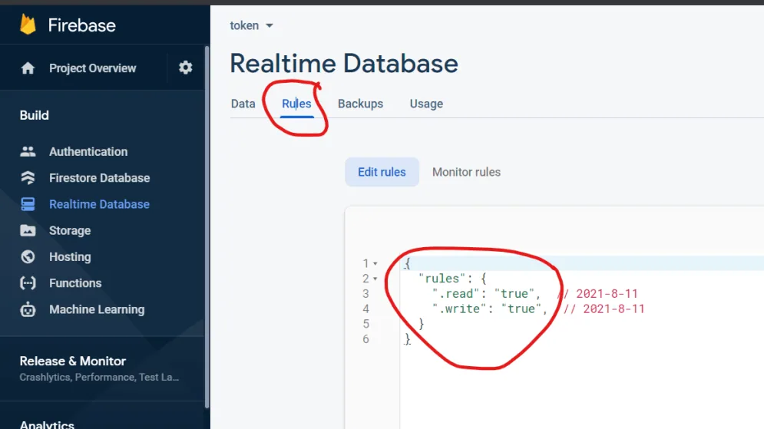The height and width of the screenshot is (429, 764).
Task: Open the token project dropdown
Action: tap(251, 25)
